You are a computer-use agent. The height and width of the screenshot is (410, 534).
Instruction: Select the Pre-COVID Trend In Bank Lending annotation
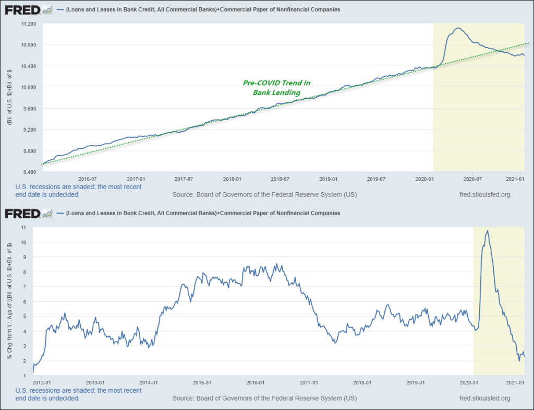click(x=277, y=87)
